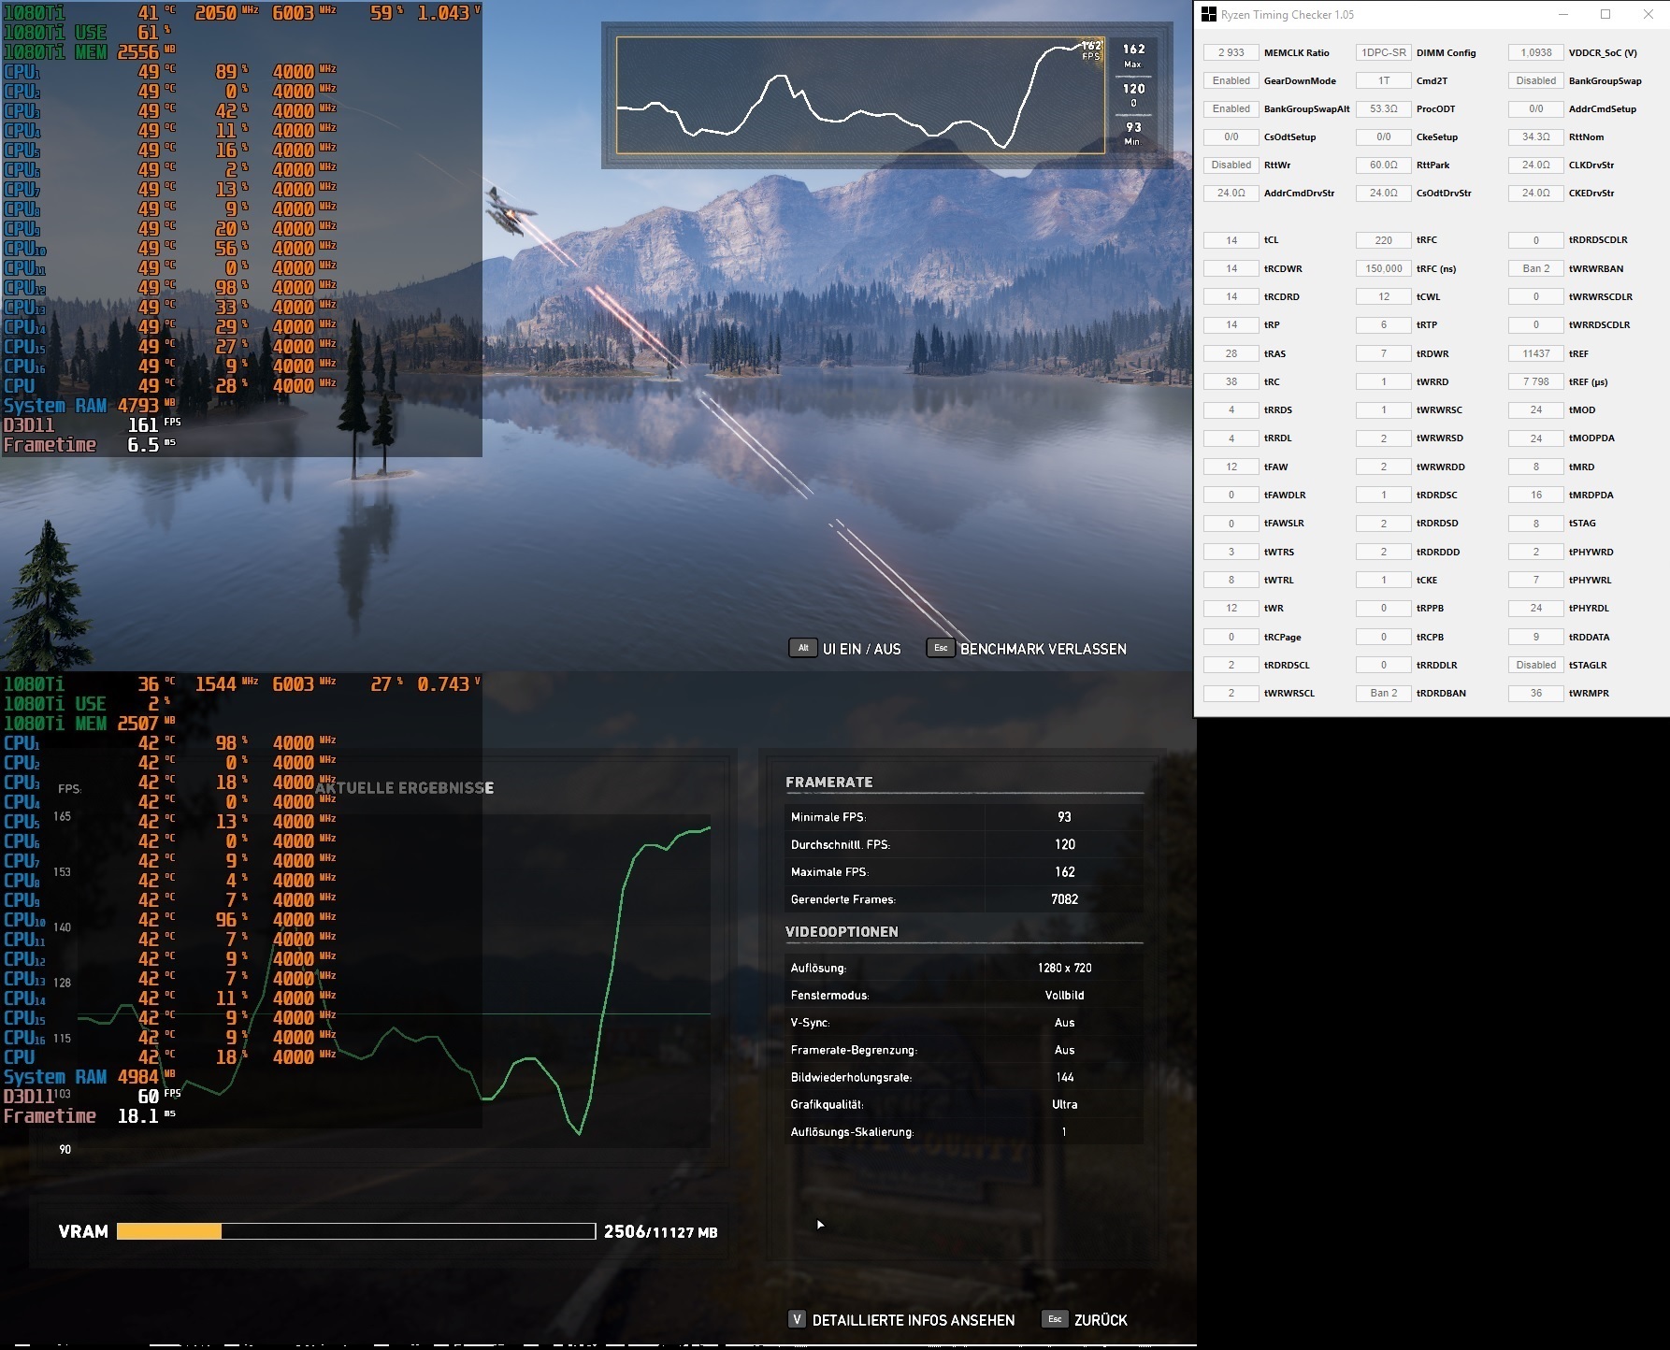The height and width of the screenshot is (1350, 1670).
Task: Click the tFAW timing value
Action: click(x=1231, y=467)
